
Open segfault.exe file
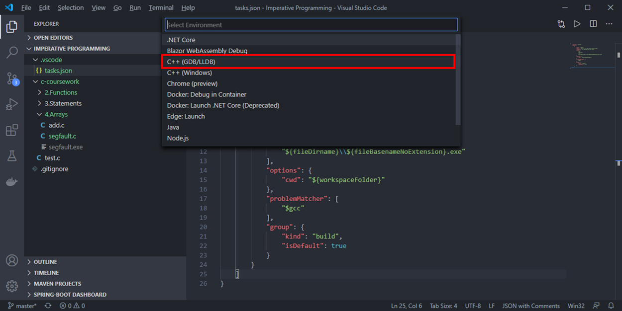pyautogui.click(x=66, y=147)
